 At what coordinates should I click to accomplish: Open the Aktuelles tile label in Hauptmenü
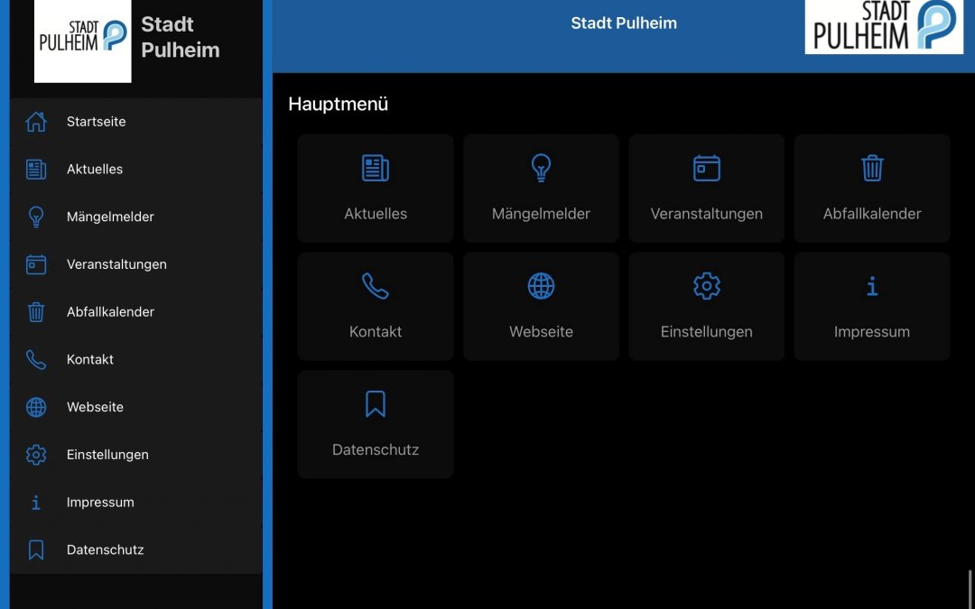(376, 214)
